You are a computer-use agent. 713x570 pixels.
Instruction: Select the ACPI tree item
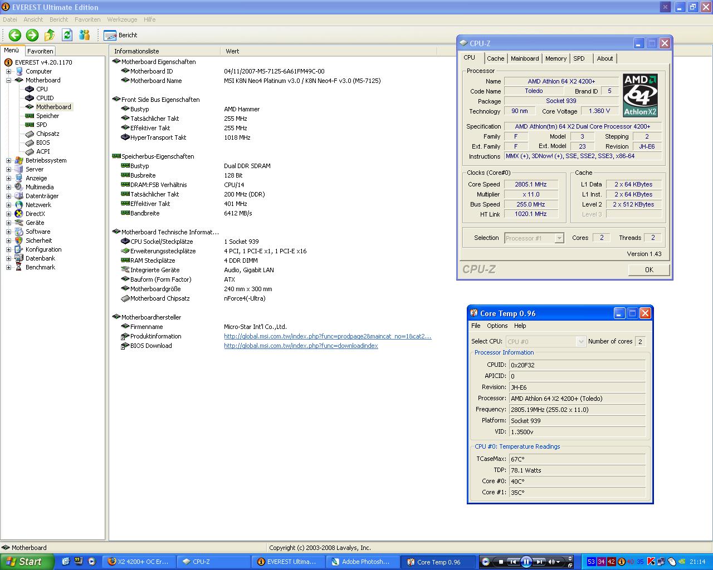(43, 151)
